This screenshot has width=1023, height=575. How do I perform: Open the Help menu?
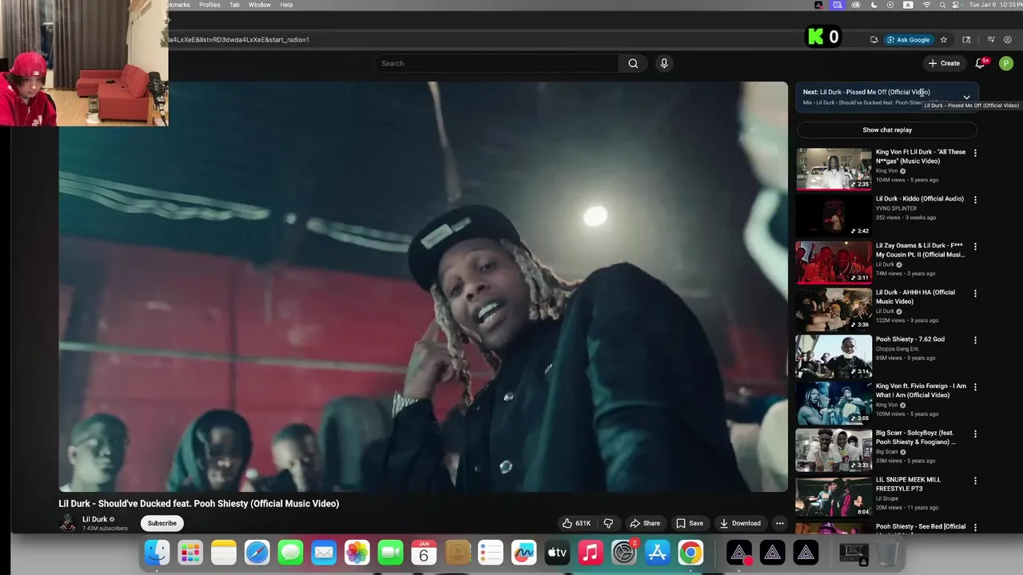coord(286,5)
